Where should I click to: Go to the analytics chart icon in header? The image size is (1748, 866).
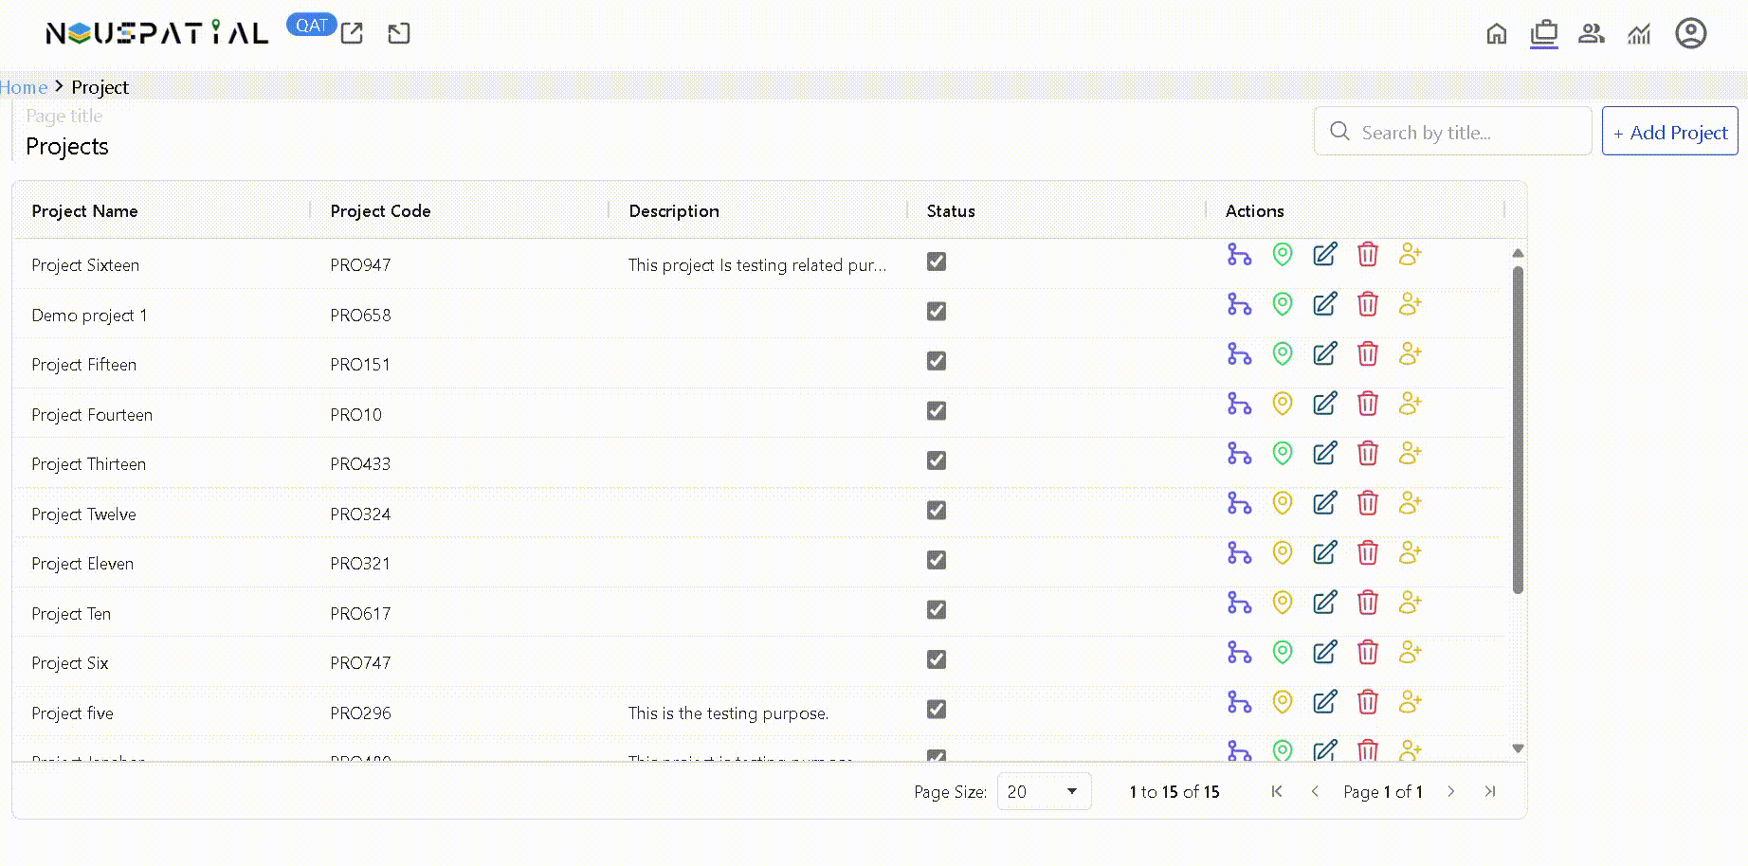pos(1639,35)
